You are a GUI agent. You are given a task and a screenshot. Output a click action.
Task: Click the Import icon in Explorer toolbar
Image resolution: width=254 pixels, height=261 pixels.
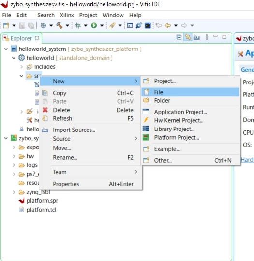(196, 37)
